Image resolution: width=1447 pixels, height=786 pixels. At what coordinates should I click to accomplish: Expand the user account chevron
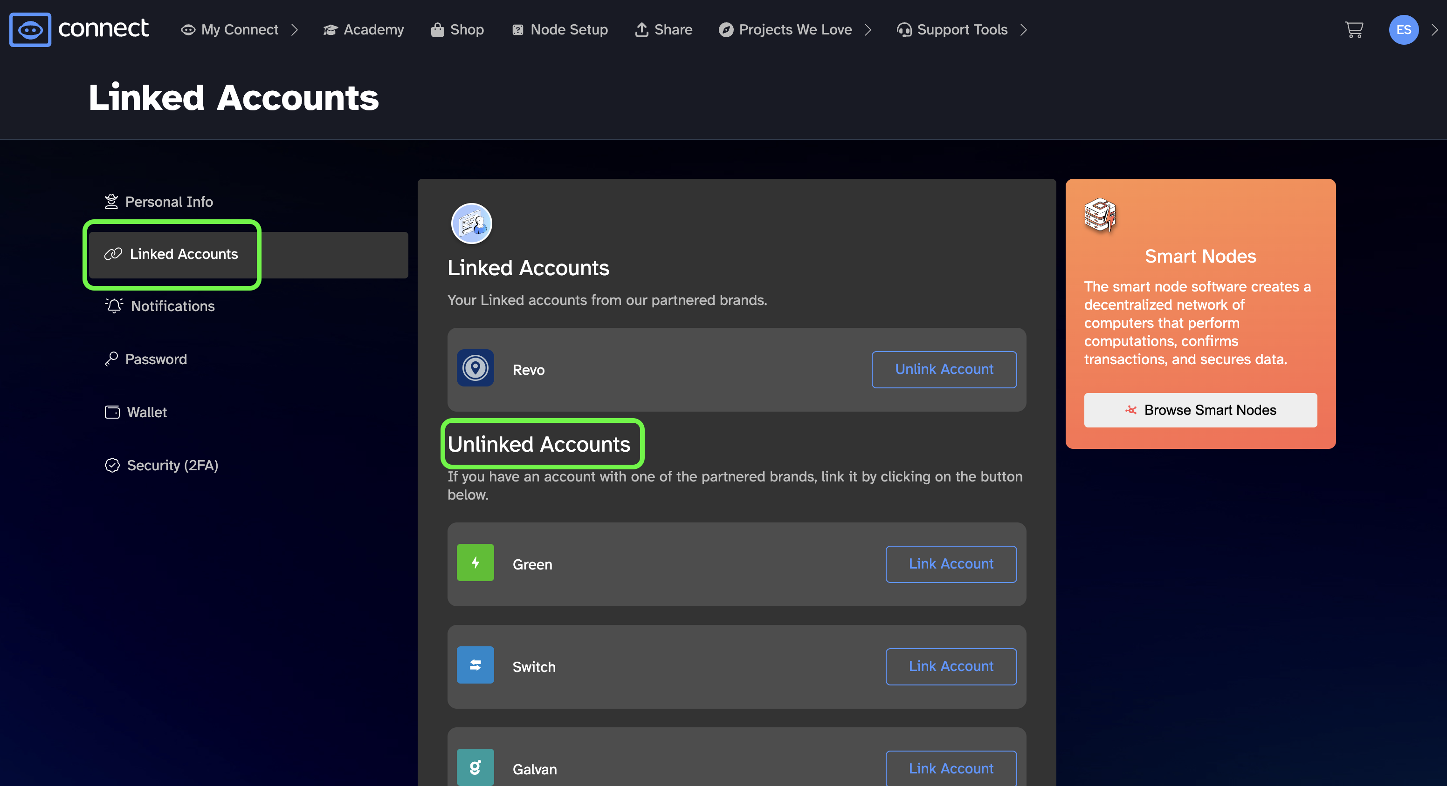coord(1434,30)
